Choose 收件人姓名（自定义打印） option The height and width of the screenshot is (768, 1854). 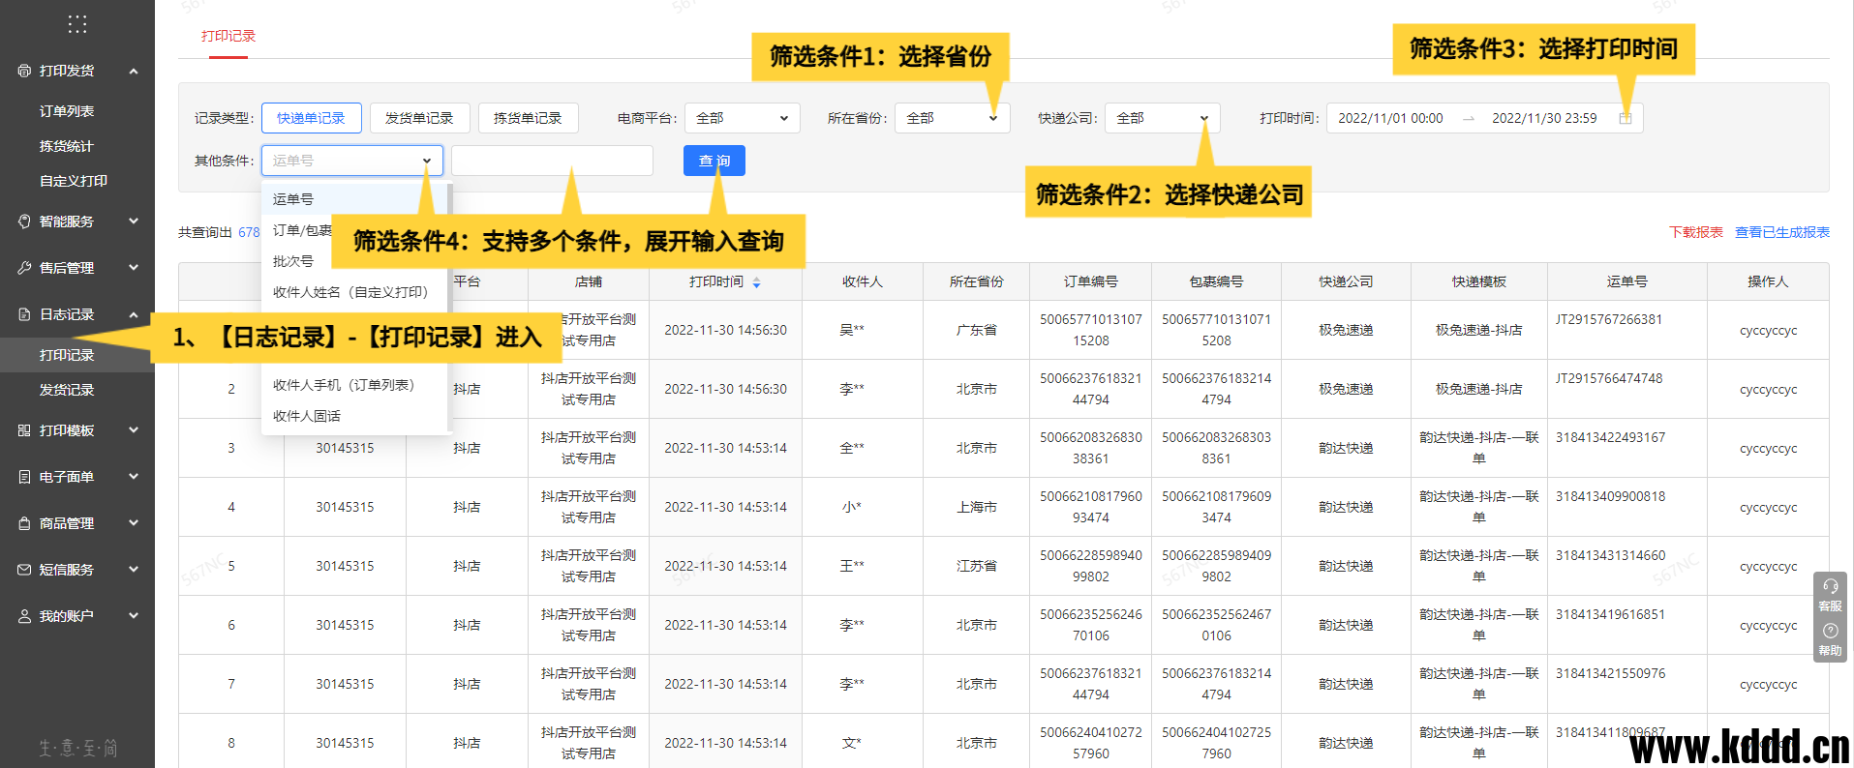click(x=350, y=292)
